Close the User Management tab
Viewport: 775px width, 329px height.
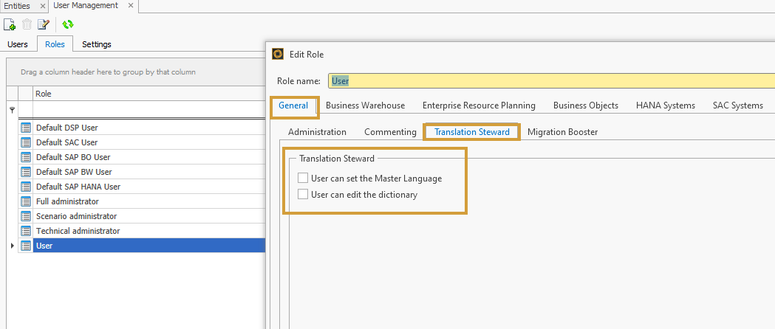(x=131, y=6)
